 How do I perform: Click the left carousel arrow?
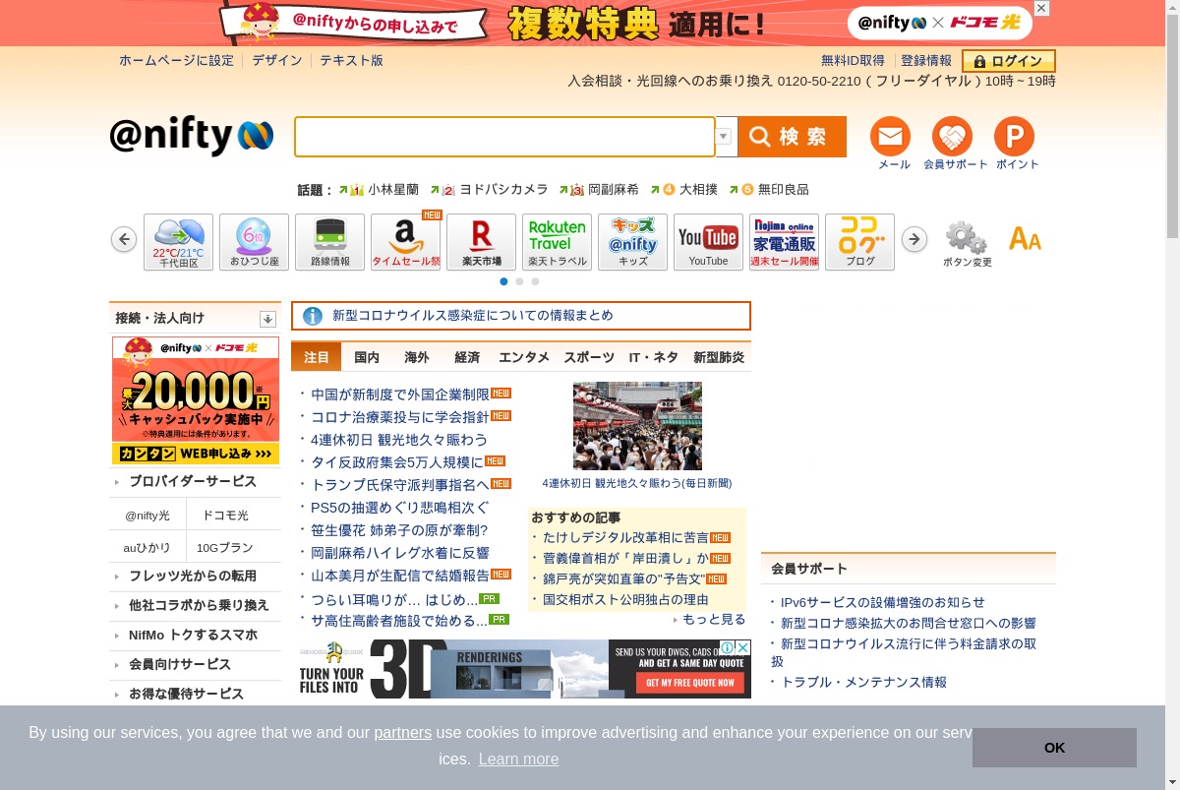click(x=124, y=239)
